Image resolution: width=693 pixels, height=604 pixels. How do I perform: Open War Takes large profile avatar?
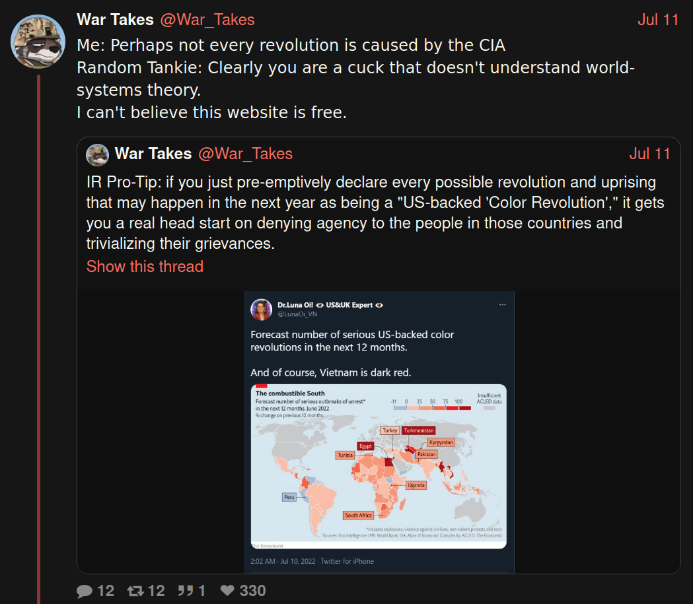(38, 42)
